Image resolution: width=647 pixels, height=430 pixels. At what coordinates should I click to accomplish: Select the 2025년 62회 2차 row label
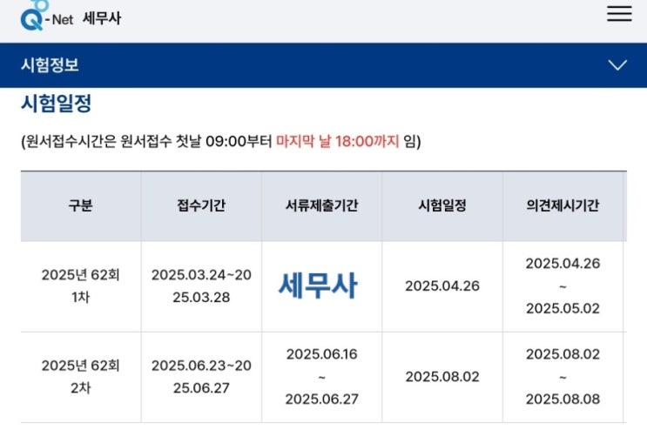click(x=80, y=376)
